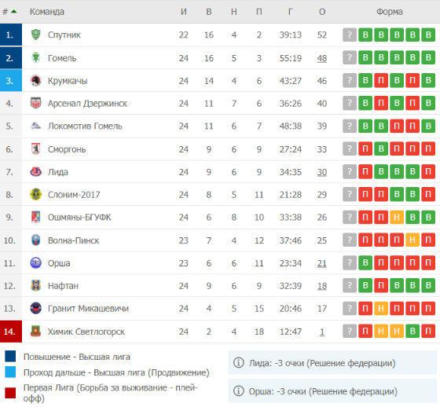Sort standings by the Г goals column
This screenshot has height=407, width=440.
[x=290, y=12]
